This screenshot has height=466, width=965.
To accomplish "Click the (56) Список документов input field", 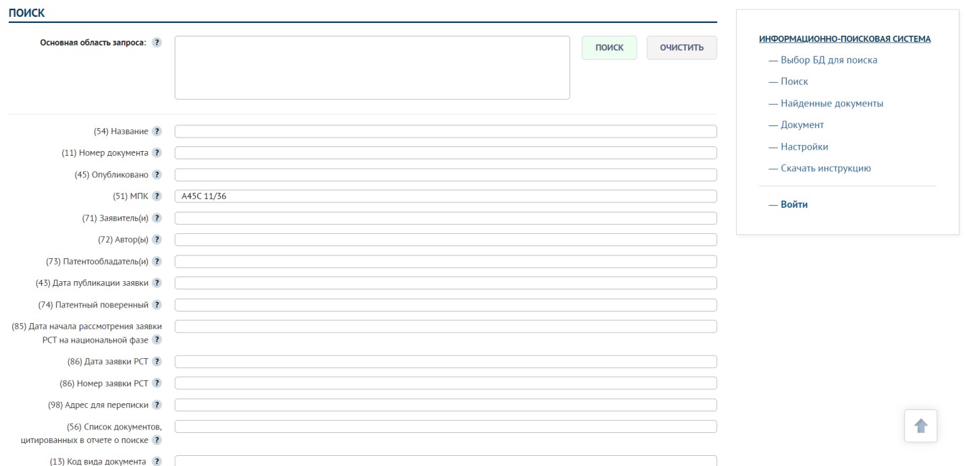I will 446,426.
